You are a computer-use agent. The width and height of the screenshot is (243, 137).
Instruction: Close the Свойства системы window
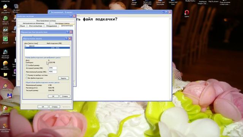(x=74, y=16)
